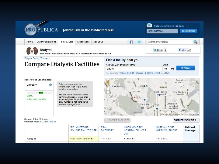Viewport: 219px width, 164px height.
Task: Open BMA Baltimore facility link
Action: click(x=107, y=129)
